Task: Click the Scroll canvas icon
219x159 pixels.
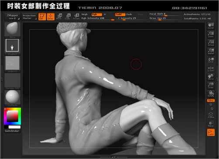Action: click(211, 26)
